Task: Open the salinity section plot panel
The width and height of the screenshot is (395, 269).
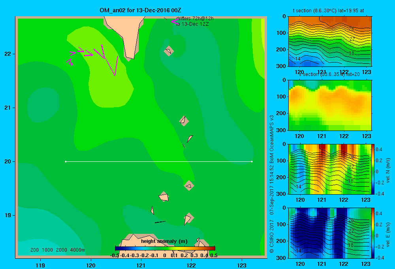Action: tap(330, 105)
